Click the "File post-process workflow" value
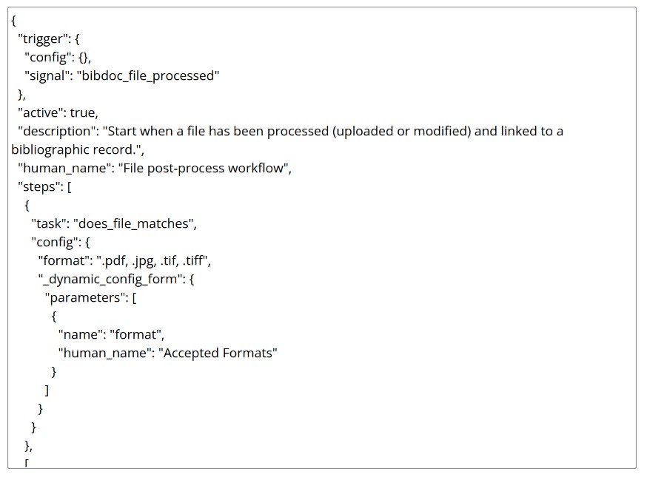The image size is (647, 477). tap(204, 168)
